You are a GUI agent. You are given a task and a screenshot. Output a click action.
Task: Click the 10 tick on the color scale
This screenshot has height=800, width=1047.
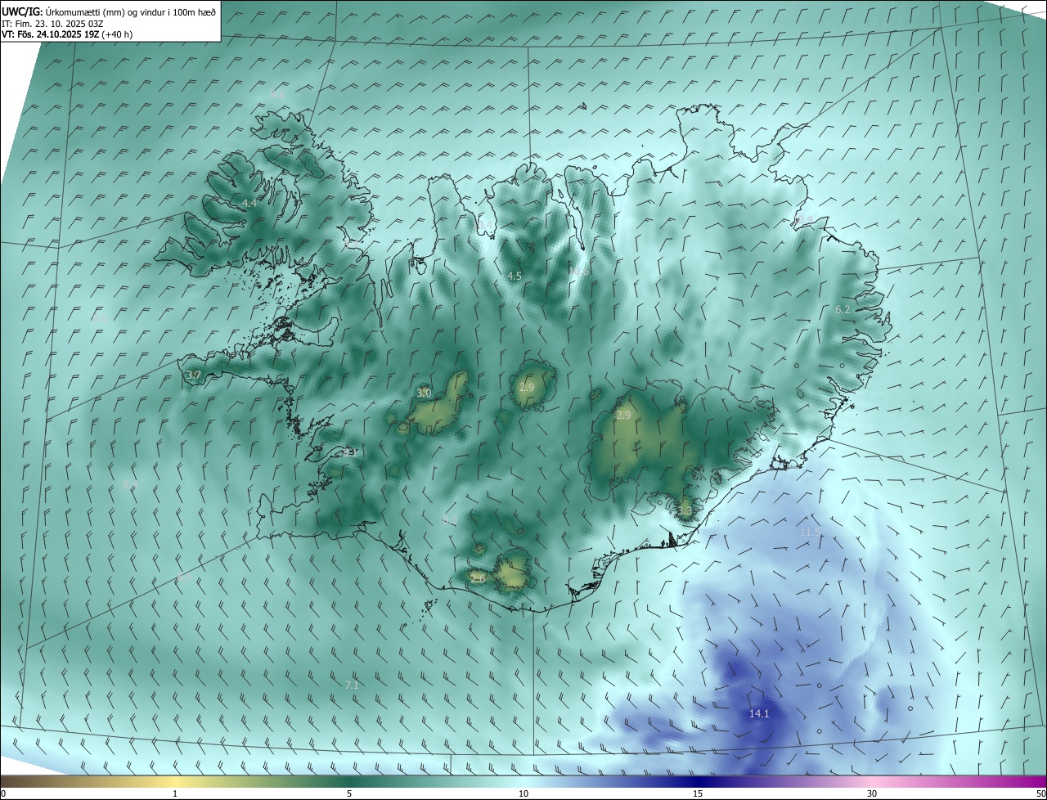(x=523, y=793)
